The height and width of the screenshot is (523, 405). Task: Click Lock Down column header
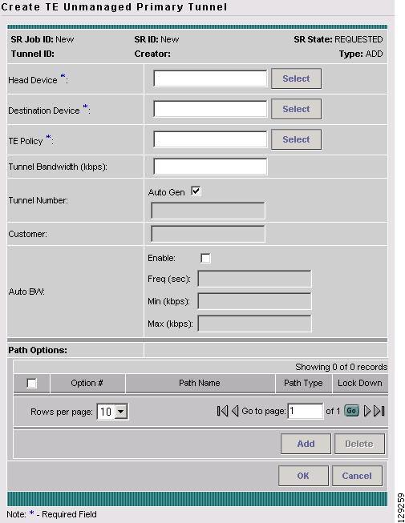(360, 384)
